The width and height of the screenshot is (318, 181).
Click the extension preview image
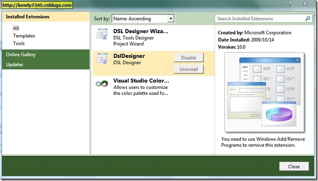pos(264,92)
